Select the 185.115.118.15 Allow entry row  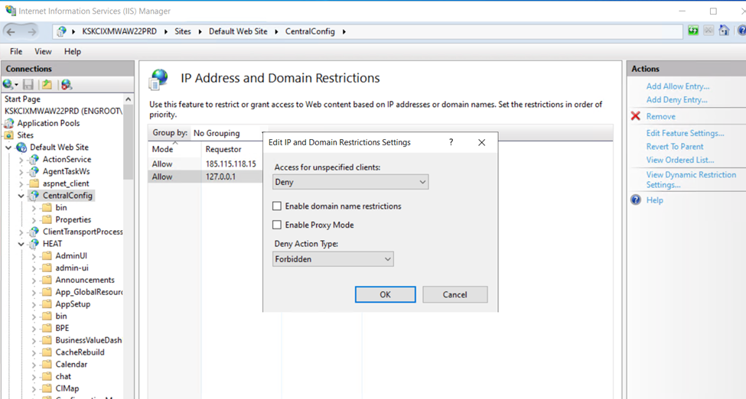pos(230,164)
